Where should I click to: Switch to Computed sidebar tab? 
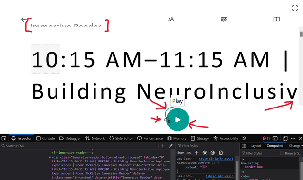pos(275,146)
